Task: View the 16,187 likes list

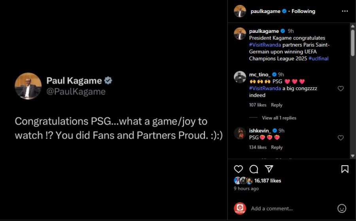Action: click(x=267, y=181)
